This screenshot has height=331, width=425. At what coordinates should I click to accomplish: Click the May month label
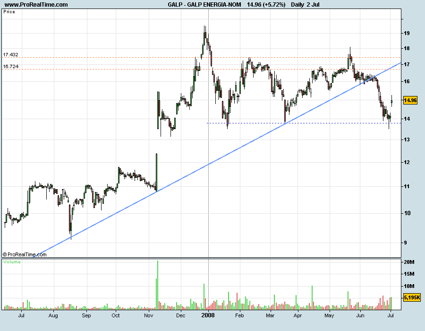tap(329, 315)
